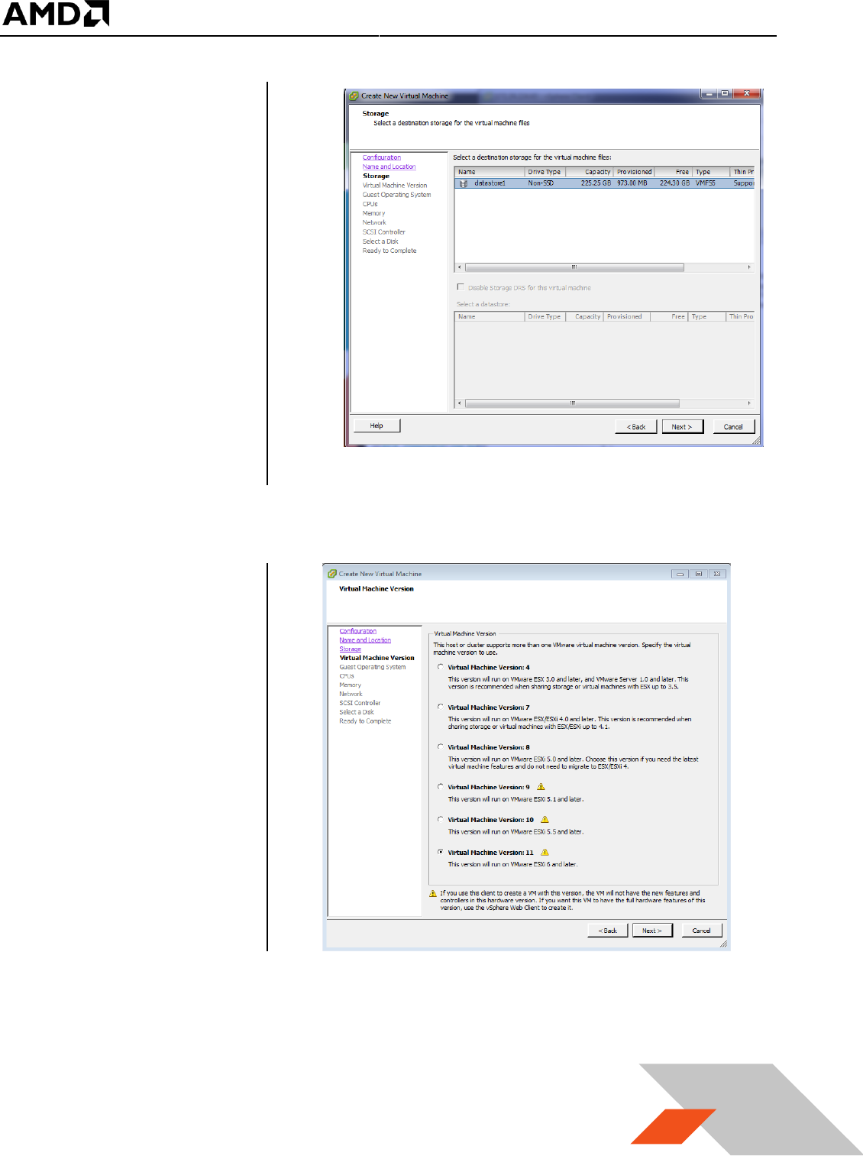Select Virtual Machine Version 11 radio button
Image resolution: width=863 pixels, height=1156 pixels.
[441, 852]
